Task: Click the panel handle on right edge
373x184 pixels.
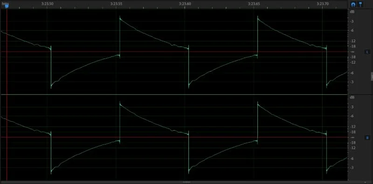Action: tap(372, 77)
